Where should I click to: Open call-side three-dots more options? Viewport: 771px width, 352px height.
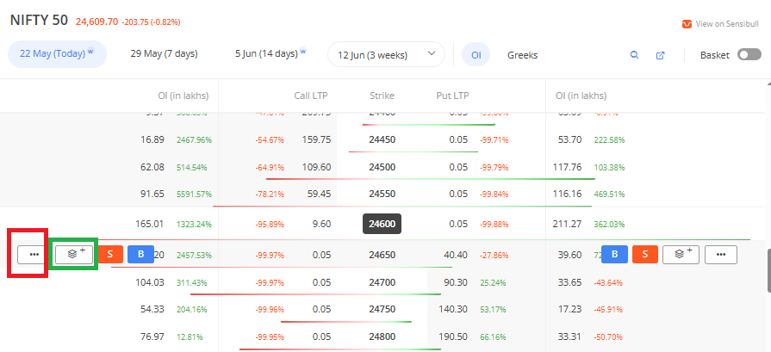click(x=34, y=254)
